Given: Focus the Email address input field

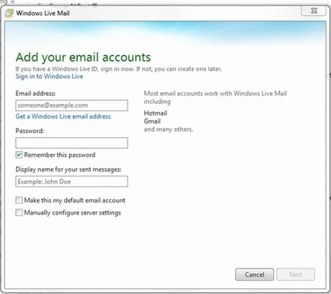Looking at the screenshot, I should coord(71,105).
